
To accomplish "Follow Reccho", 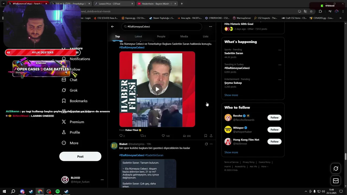I will pyautogui.click(x=274, y=118).
